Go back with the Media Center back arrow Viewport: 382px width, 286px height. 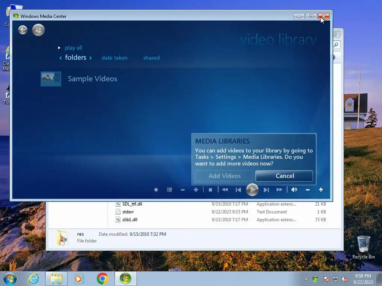[x=23, y=30]
